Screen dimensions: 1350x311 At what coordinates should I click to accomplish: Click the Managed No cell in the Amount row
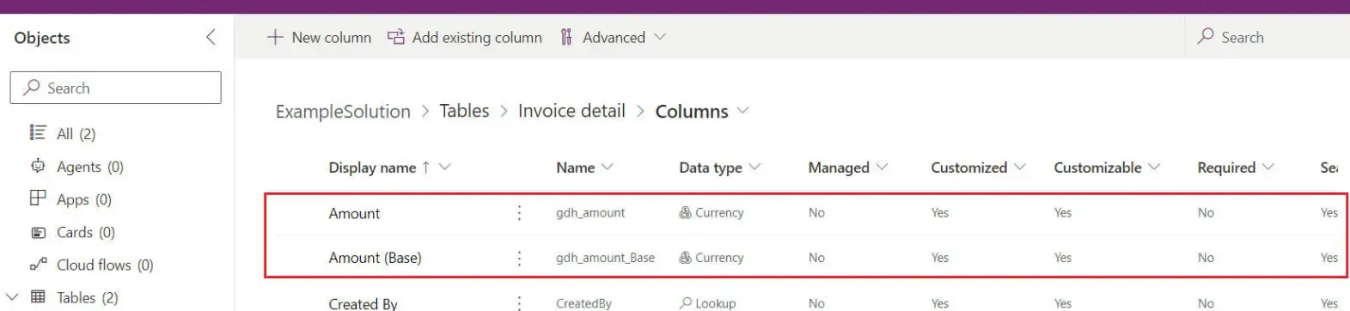click(x=816, y=213)
